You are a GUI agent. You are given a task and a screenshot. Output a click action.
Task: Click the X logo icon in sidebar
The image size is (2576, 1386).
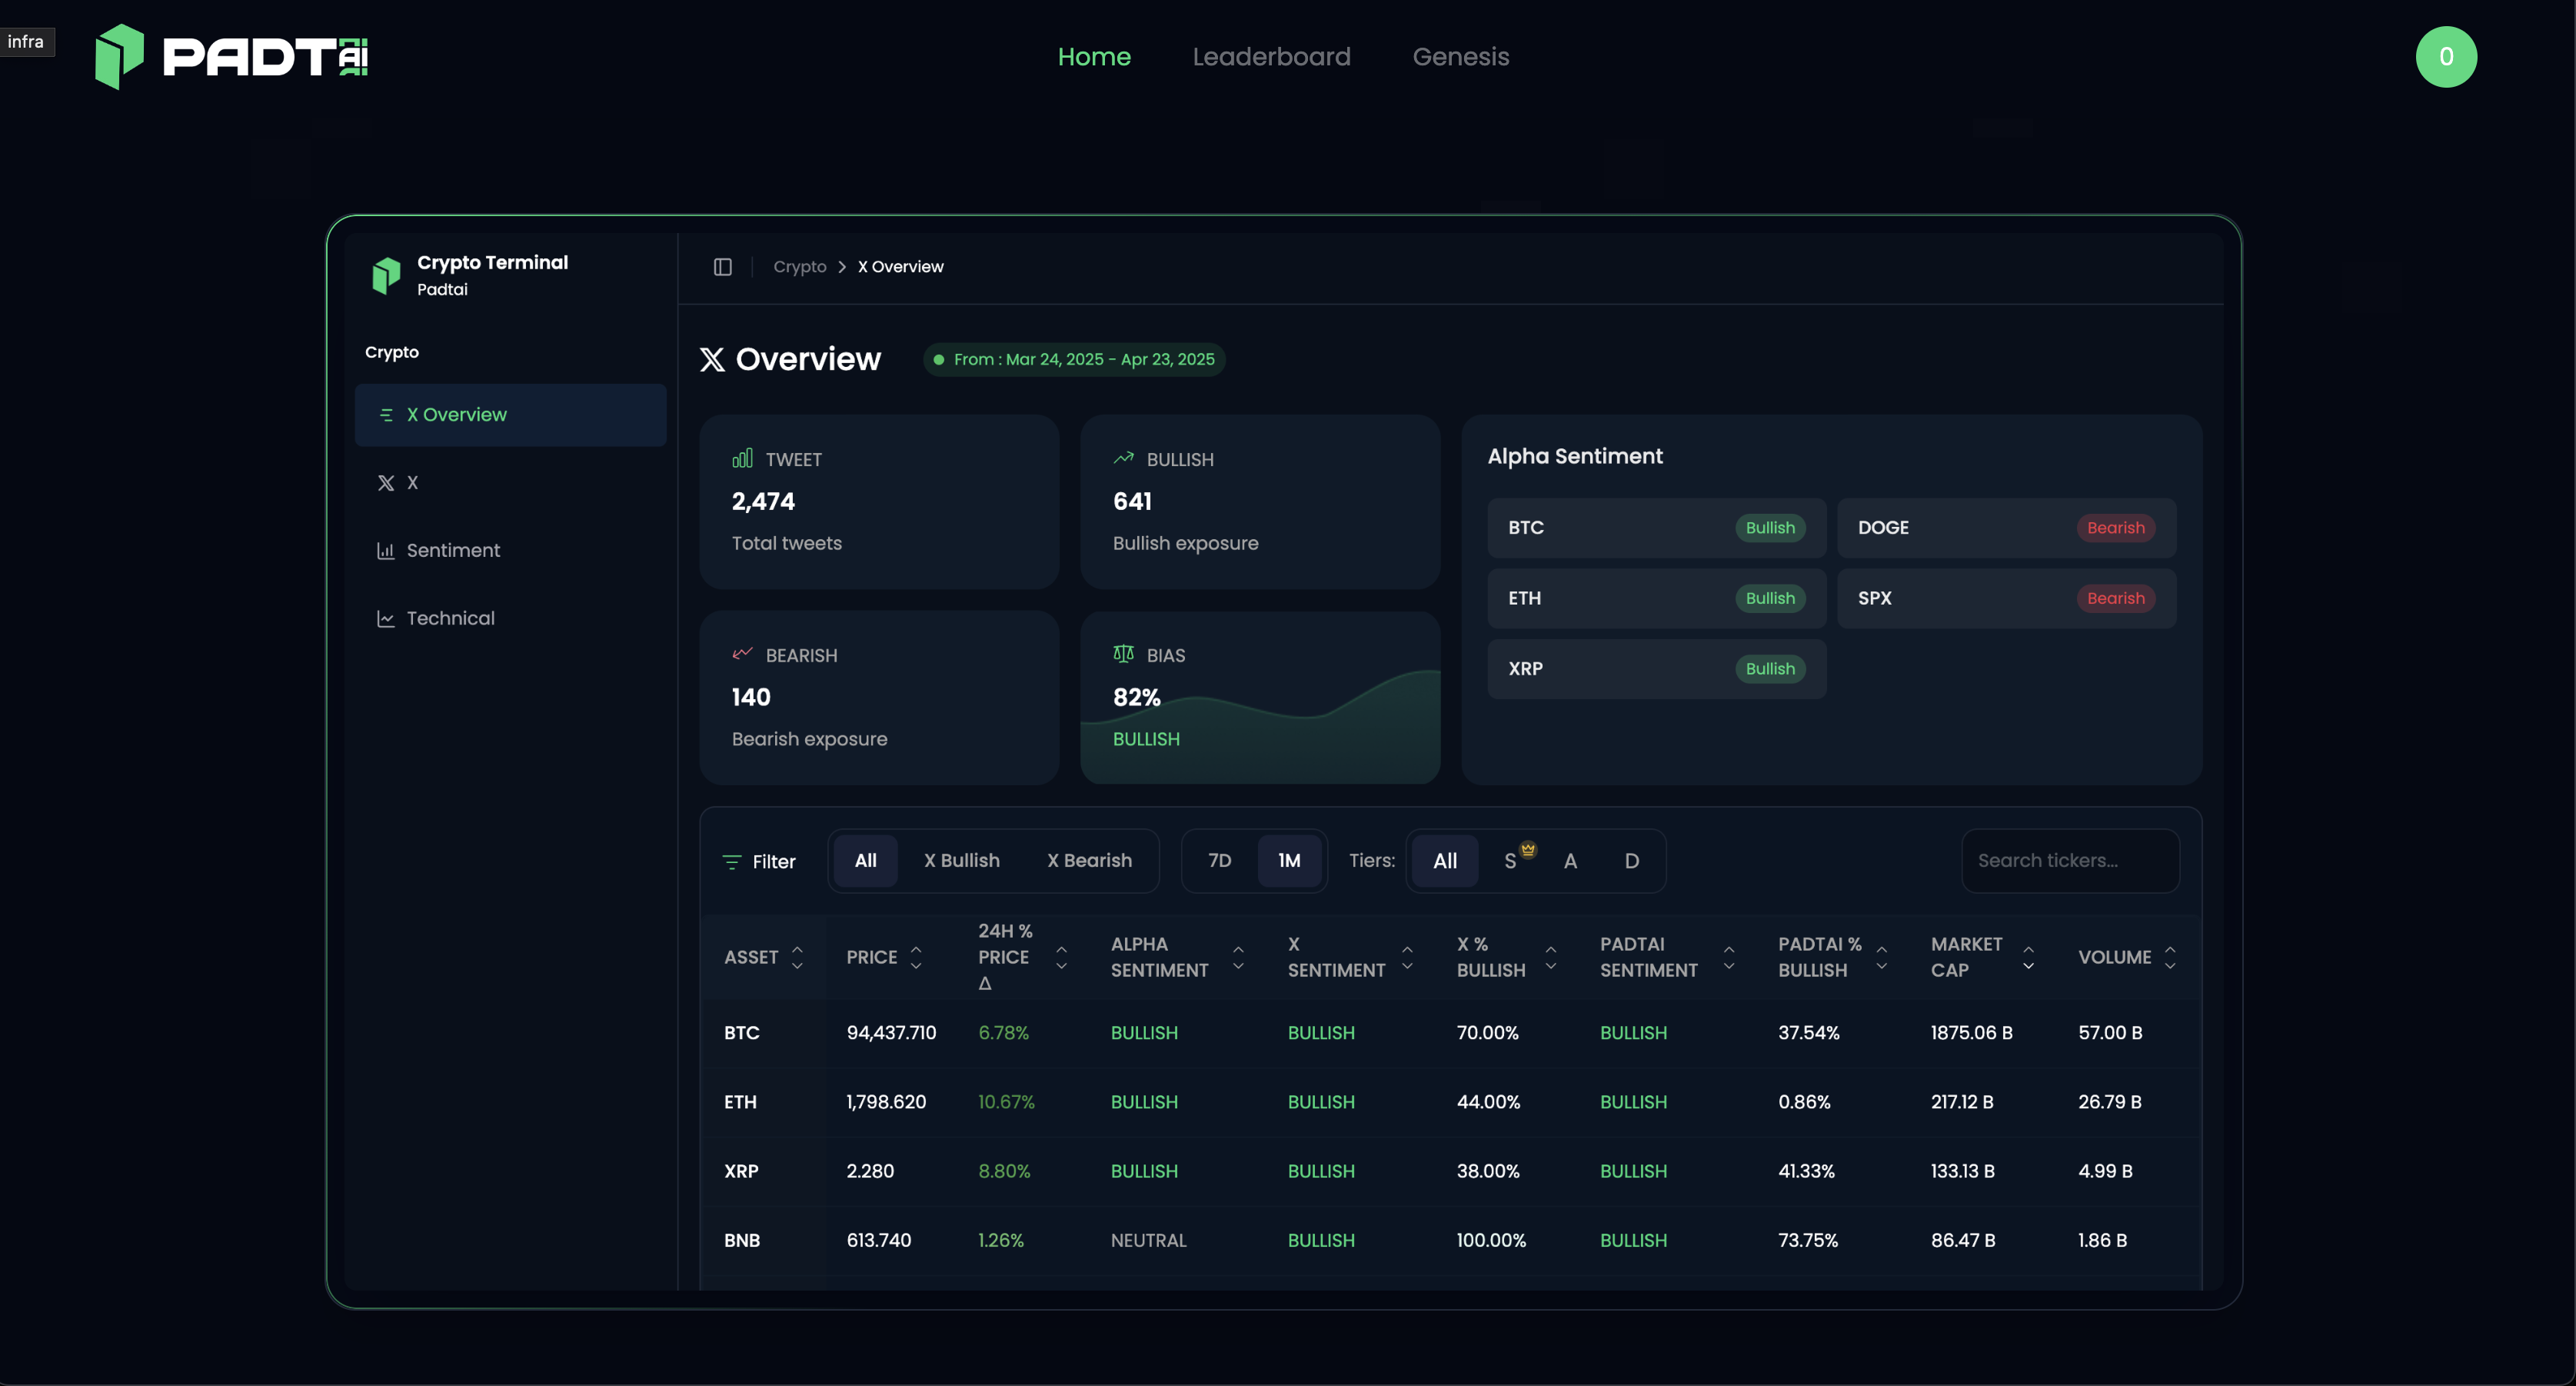(x=387, y=482)
